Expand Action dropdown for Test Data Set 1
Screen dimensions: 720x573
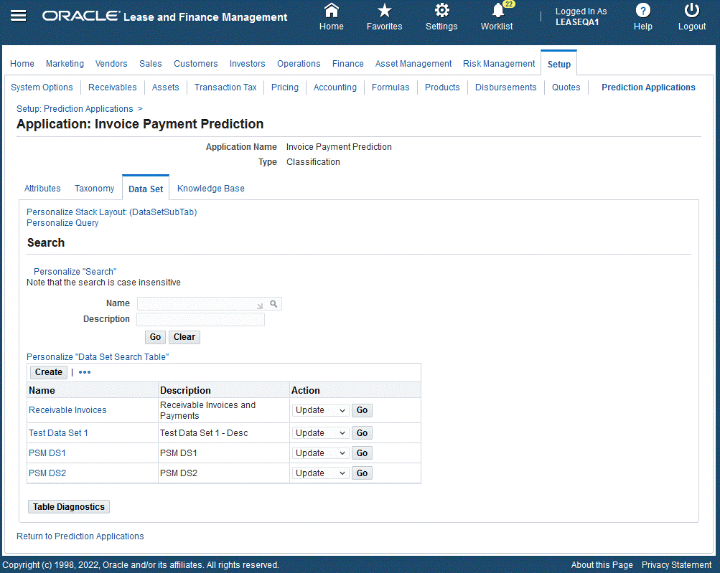click(x=320, y=433)
